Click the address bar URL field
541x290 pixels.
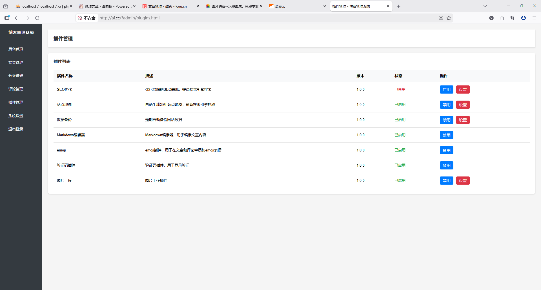point(254,18)
